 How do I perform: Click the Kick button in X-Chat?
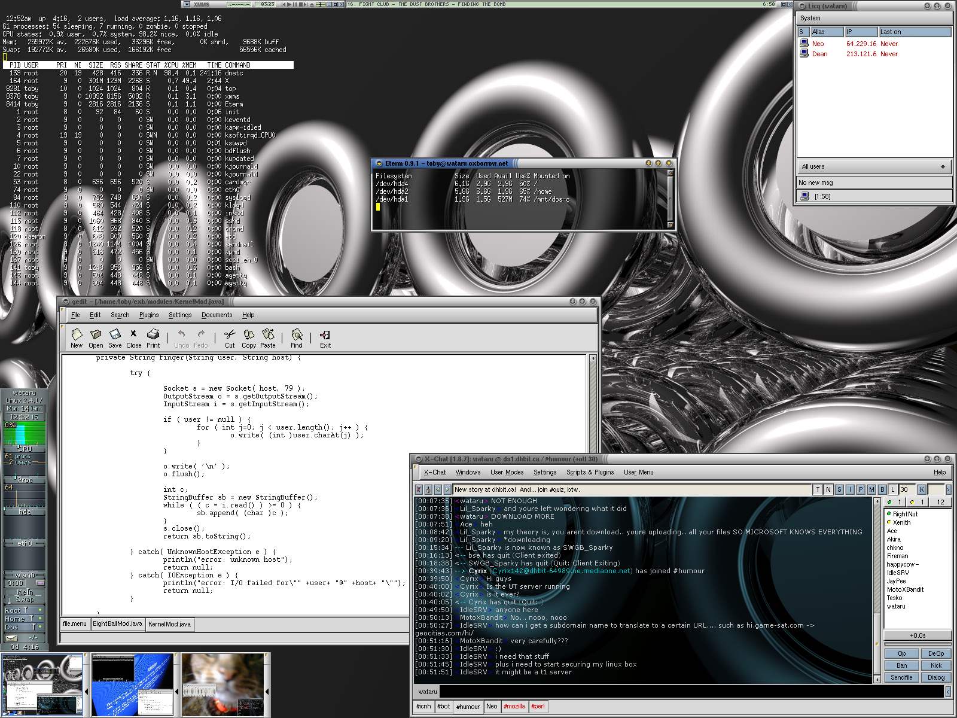pos(936,666)
